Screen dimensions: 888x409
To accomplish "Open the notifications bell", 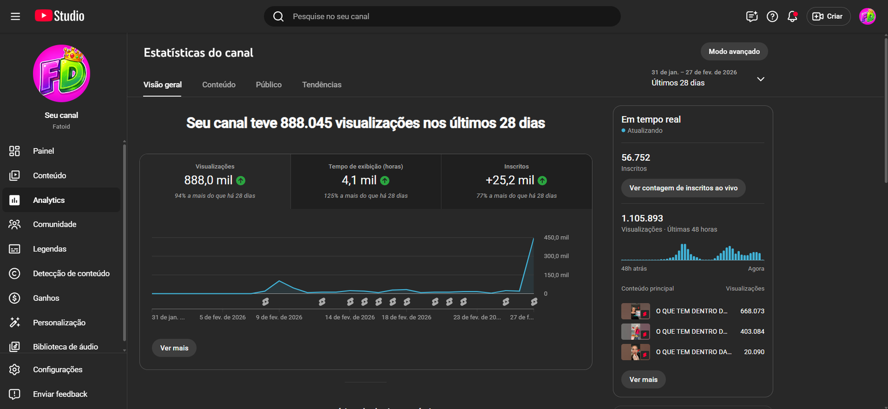I will pyautogui.click(x=793, y=17).
